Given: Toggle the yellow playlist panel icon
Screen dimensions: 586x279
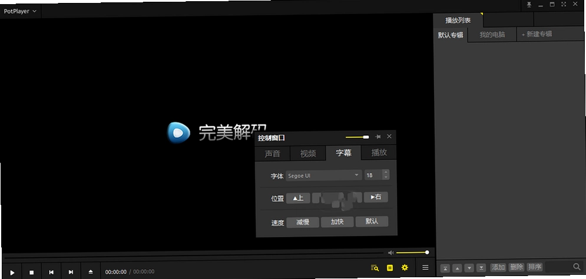Looking at the screenshot, I should click(x=390, y=268).
